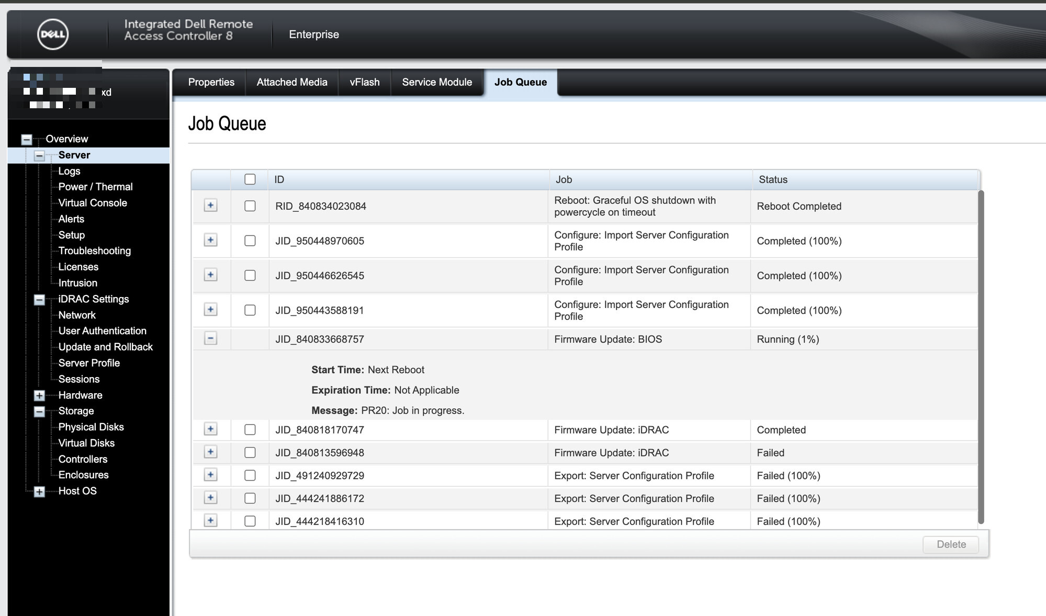Open Troubleshooting in the sidebar
This screenshot has height=616, width=1046.
pyautogui.click(x=95, y=251)
